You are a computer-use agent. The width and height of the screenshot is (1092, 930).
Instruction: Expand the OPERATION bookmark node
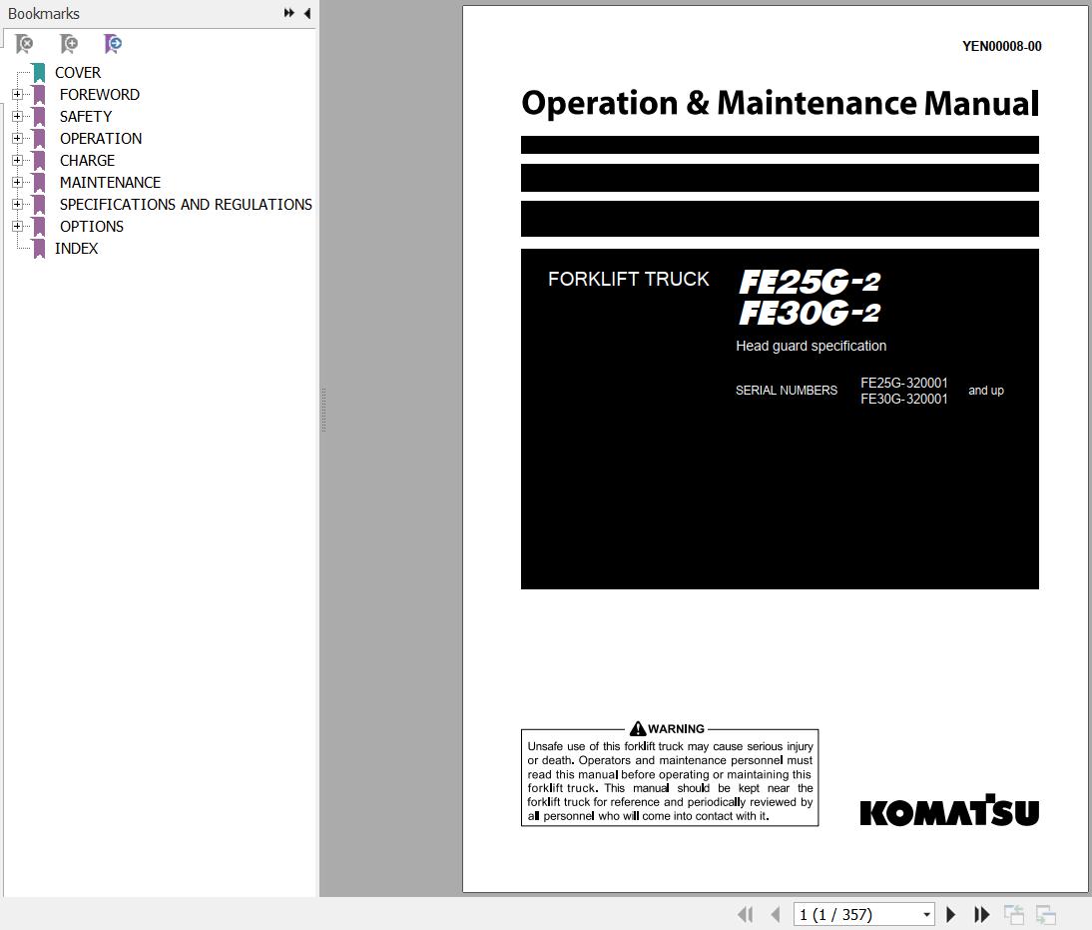coord(17,138)
